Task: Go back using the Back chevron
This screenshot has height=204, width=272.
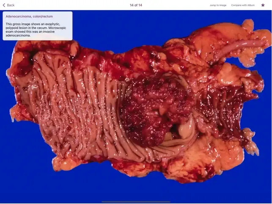Action: 8,5
